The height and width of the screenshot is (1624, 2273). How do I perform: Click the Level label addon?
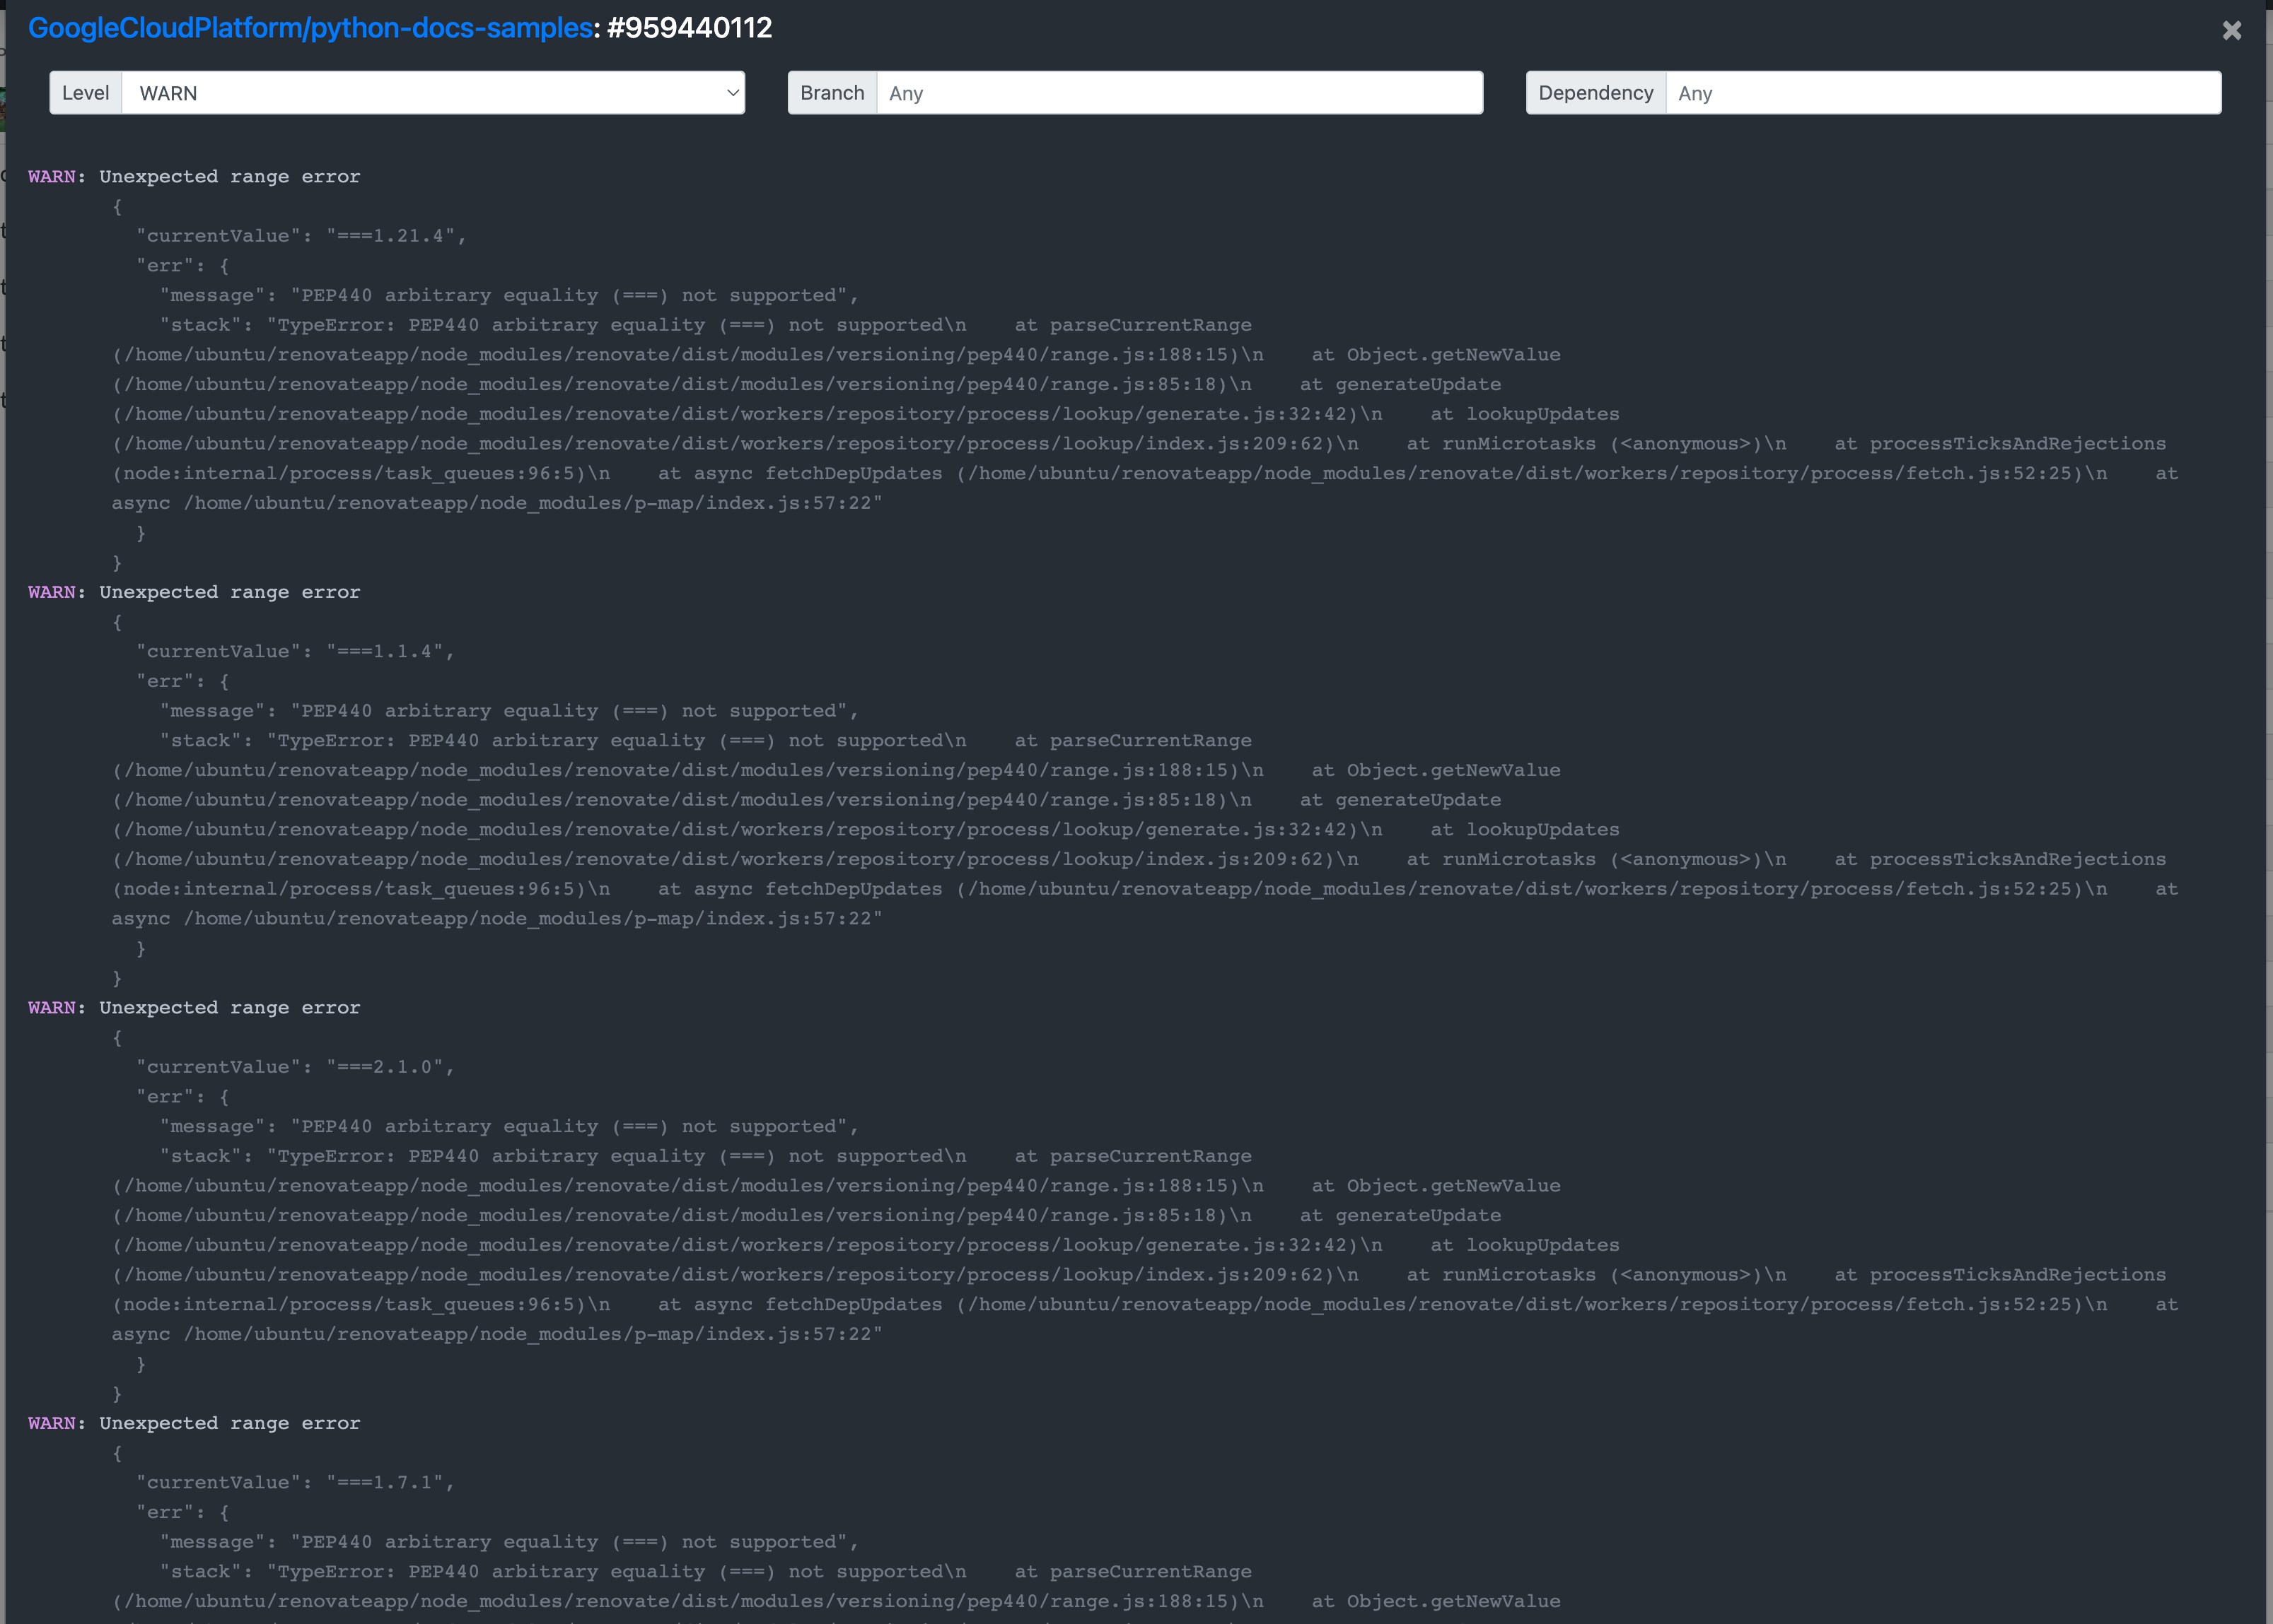(86, 93)
